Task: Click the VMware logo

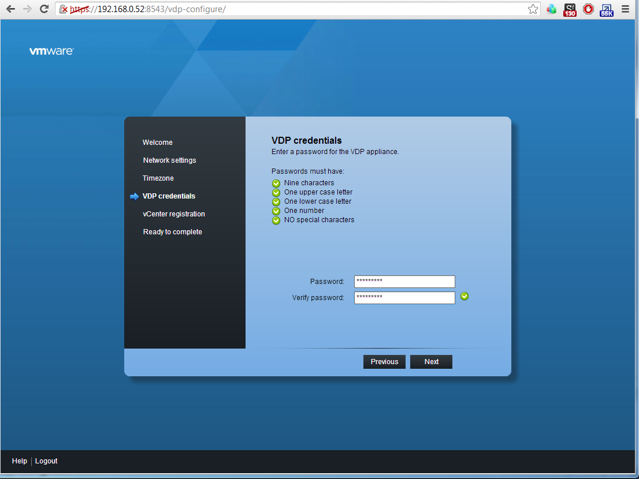Action: coord(51,51)
